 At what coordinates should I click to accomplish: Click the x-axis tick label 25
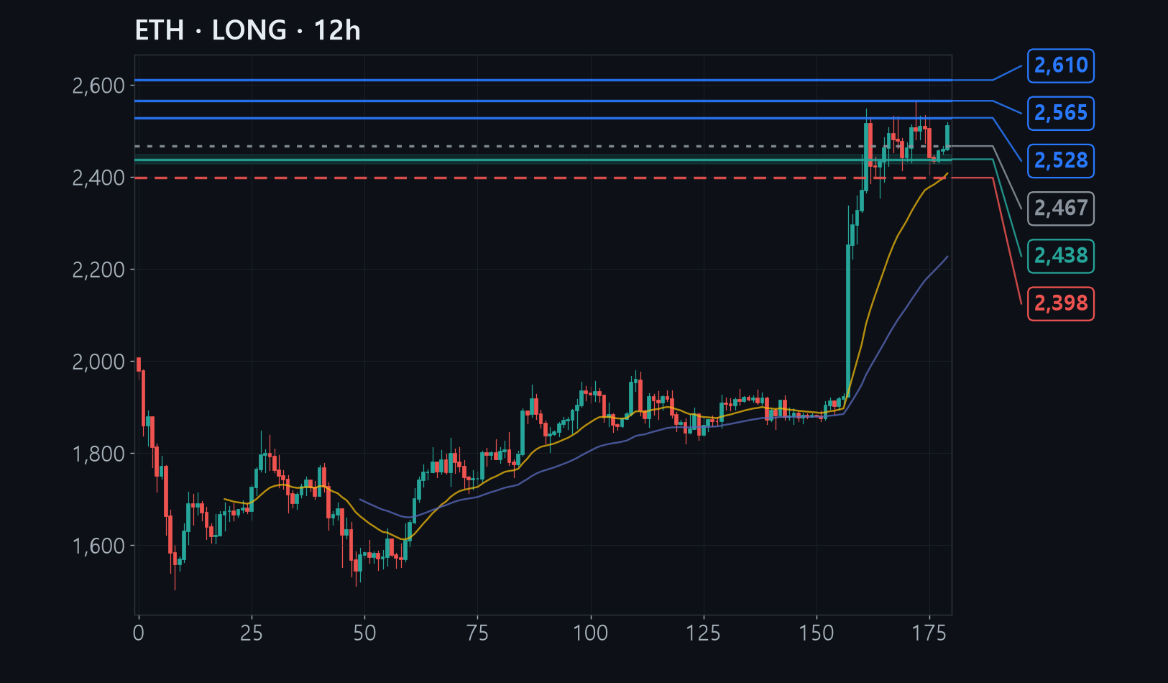tap(252, 633)
